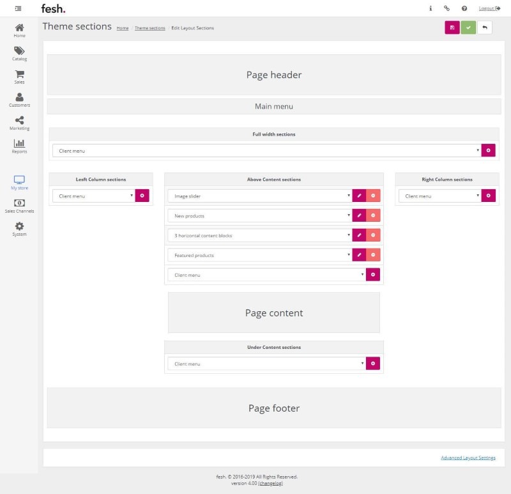Click the info icon in top bar
Image resolution: width=511 pixels, height=494 pixels.
tap(431, 8)
